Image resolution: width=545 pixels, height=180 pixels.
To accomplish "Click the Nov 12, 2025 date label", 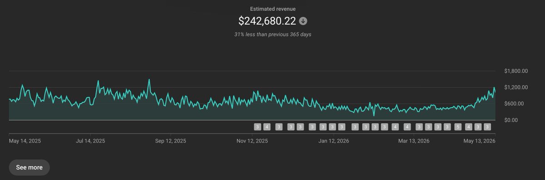I will [252, 141].
